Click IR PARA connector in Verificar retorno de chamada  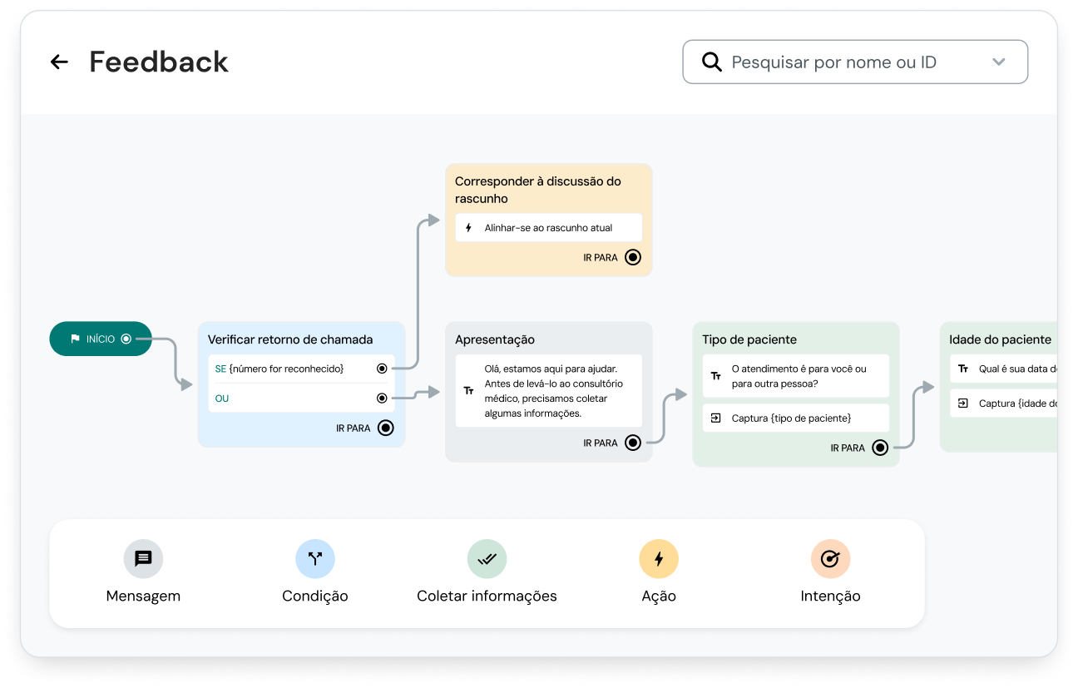coord(385,428)
